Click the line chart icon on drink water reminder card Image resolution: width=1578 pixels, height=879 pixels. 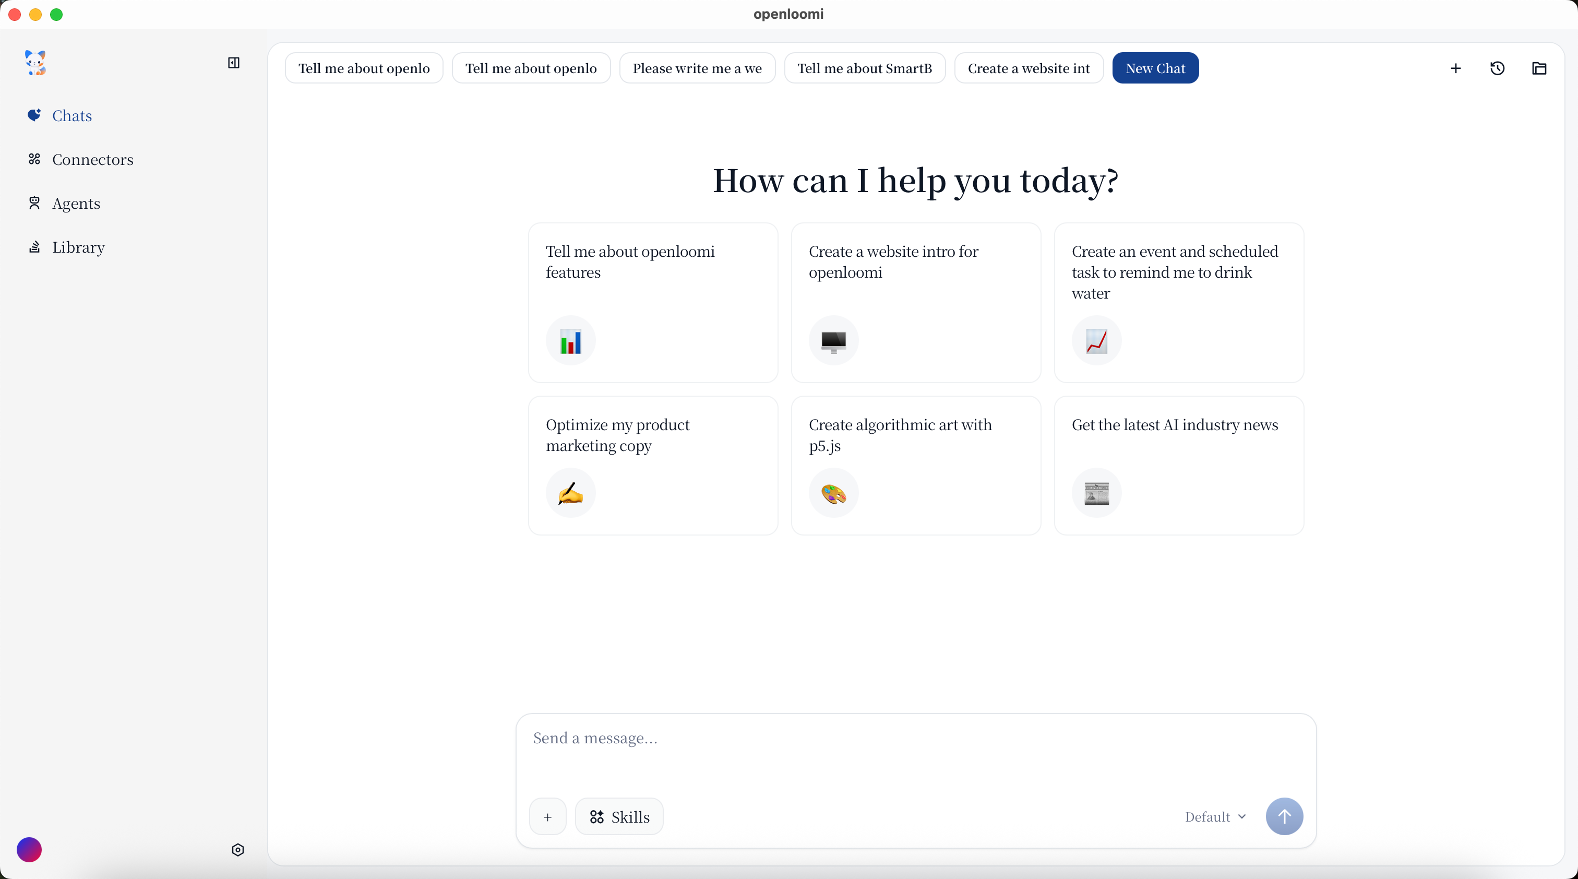coord(1096,340)
